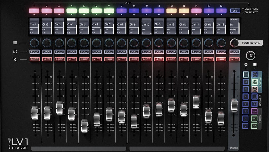This screenshot has height=152, width=269.
Task: Click the stacked layers icon above layer buttons
Action: click(246, 65)
